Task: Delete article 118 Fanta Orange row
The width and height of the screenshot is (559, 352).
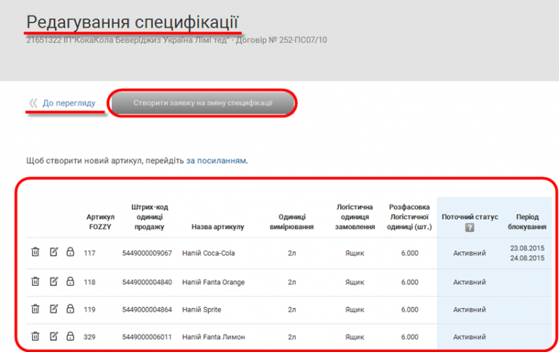Action: [36, 281]
